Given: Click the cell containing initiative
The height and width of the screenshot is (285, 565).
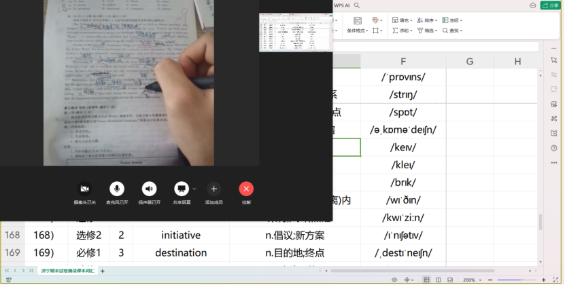Looking at the screenshot, I should tap(181, 235).
